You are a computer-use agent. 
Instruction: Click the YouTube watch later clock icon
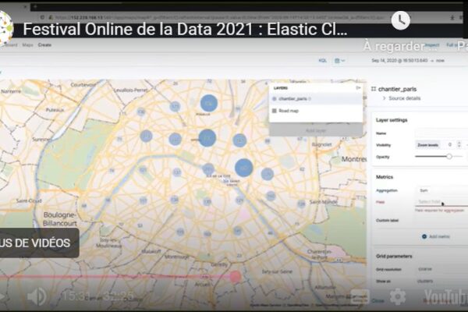[x=399, y=20]
